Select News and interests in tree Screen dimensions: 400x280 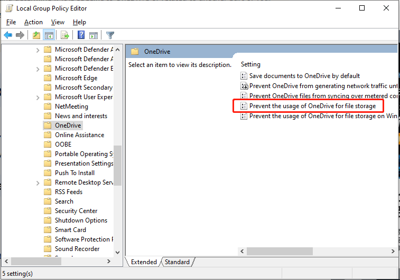(x=81, y=116)
